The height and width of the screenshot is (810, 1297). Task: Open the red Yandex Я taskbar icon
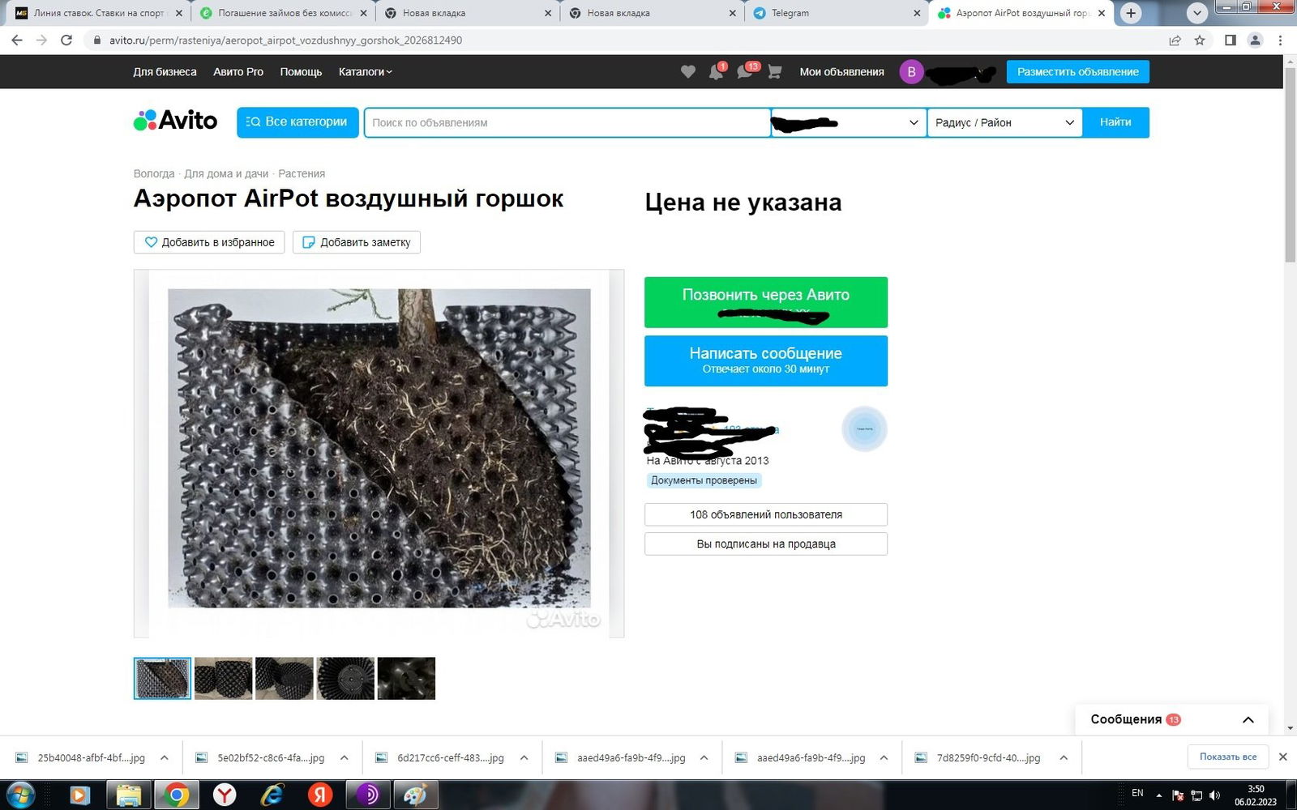[x=320, y=795]
